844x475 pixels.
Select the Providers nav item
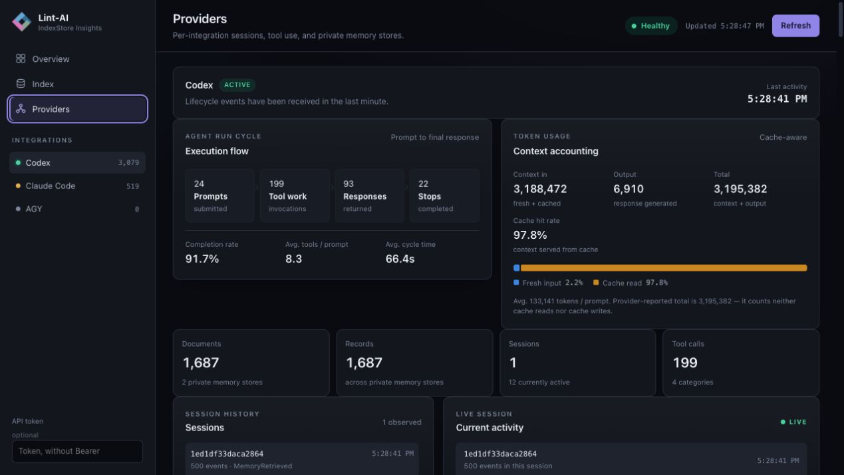tap(78, 109)
